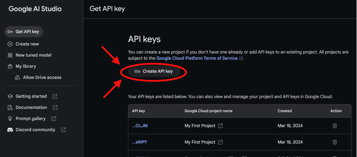Click My First Project in OLJM row
The width and height of the screenshot is (357, 157).
pyautogui.click(x=200, y=126)
